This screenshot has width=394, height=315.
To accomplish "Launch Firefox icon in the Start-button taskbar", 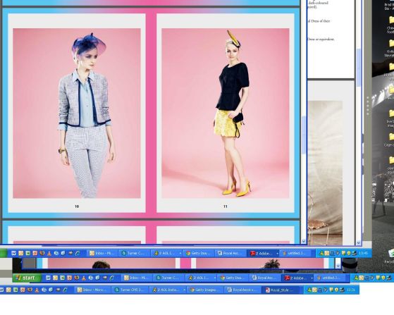I will pos(77,278).
